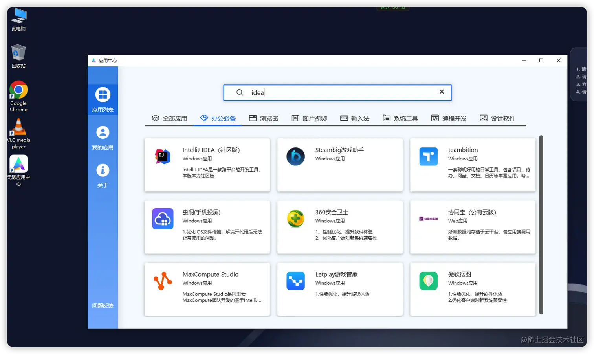Image resolution: width=594 pixels, height=354 pixels.
Task: Clear the search box with the X
Action: [x=442, y=92]
